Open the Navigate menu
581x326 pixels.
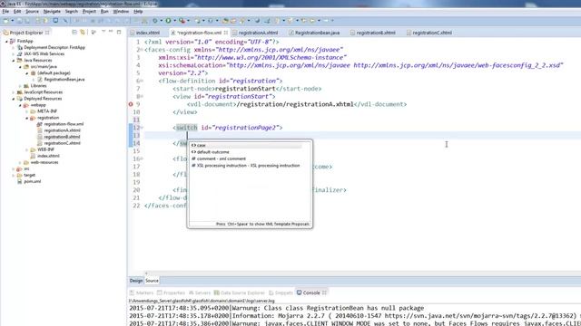(52, 12)
